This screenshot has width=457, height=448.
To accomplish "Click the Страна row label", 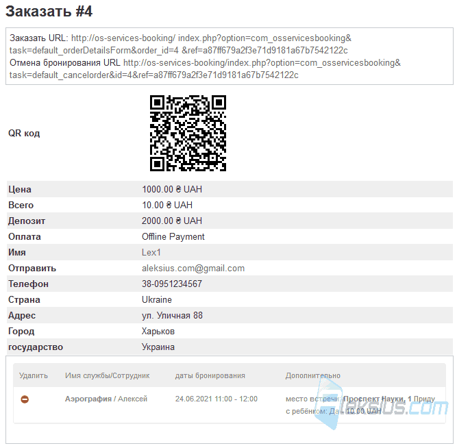I will point(24,299).
